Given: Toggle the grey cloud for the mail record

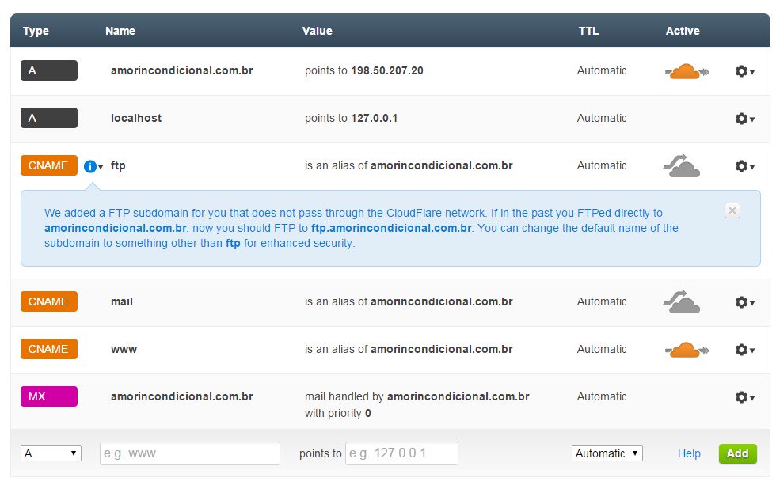Looking at the screenshot, I should [x=682, y=301].
